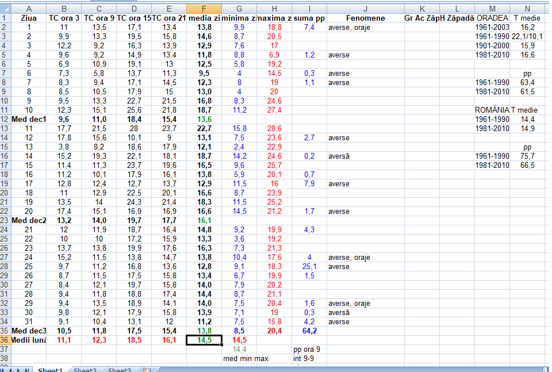Click the '66,5' cell
552x372 pixels.
pyautogui.click(x=527, y=165)
